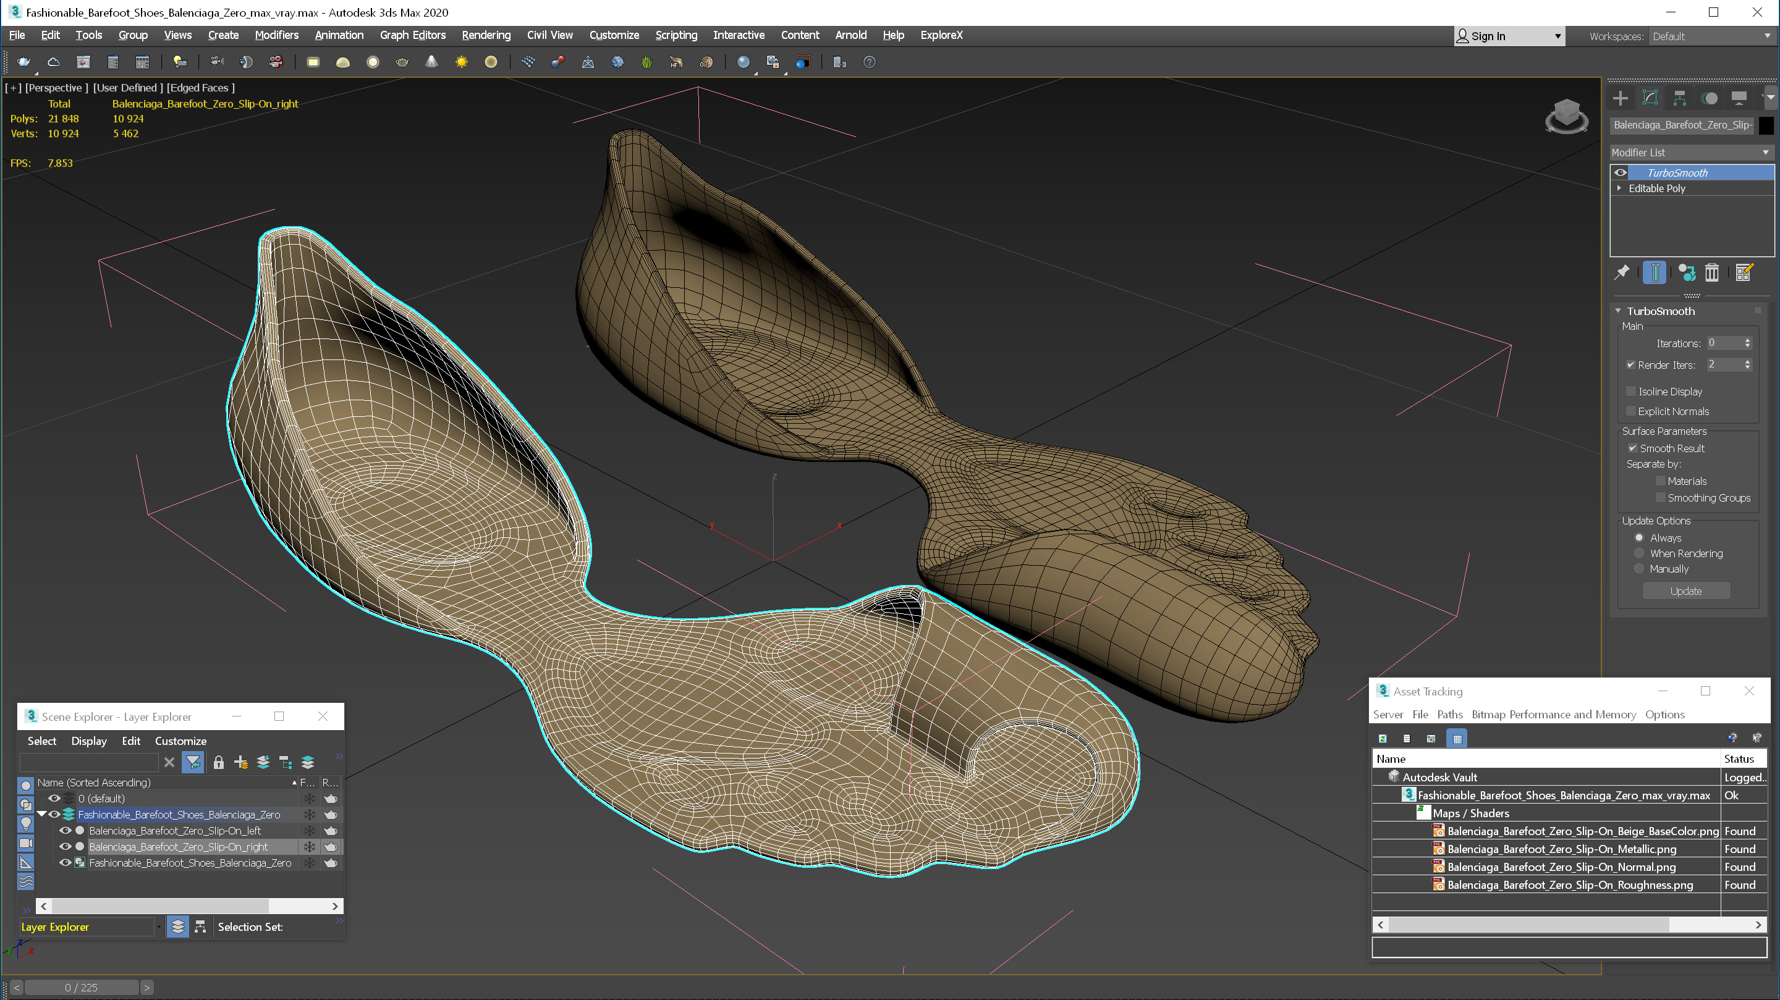The image size is (1780, 1000).
Task: Toggle show end result icon
Action: 1655,273
